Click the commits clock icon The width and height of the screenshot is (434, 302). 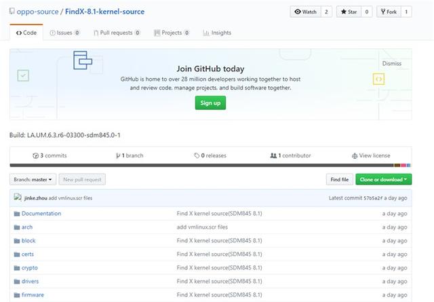point(35,155)
